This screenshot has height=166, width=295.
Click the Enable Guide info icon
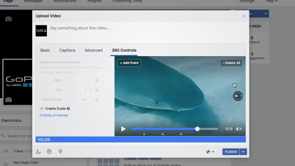68,109
